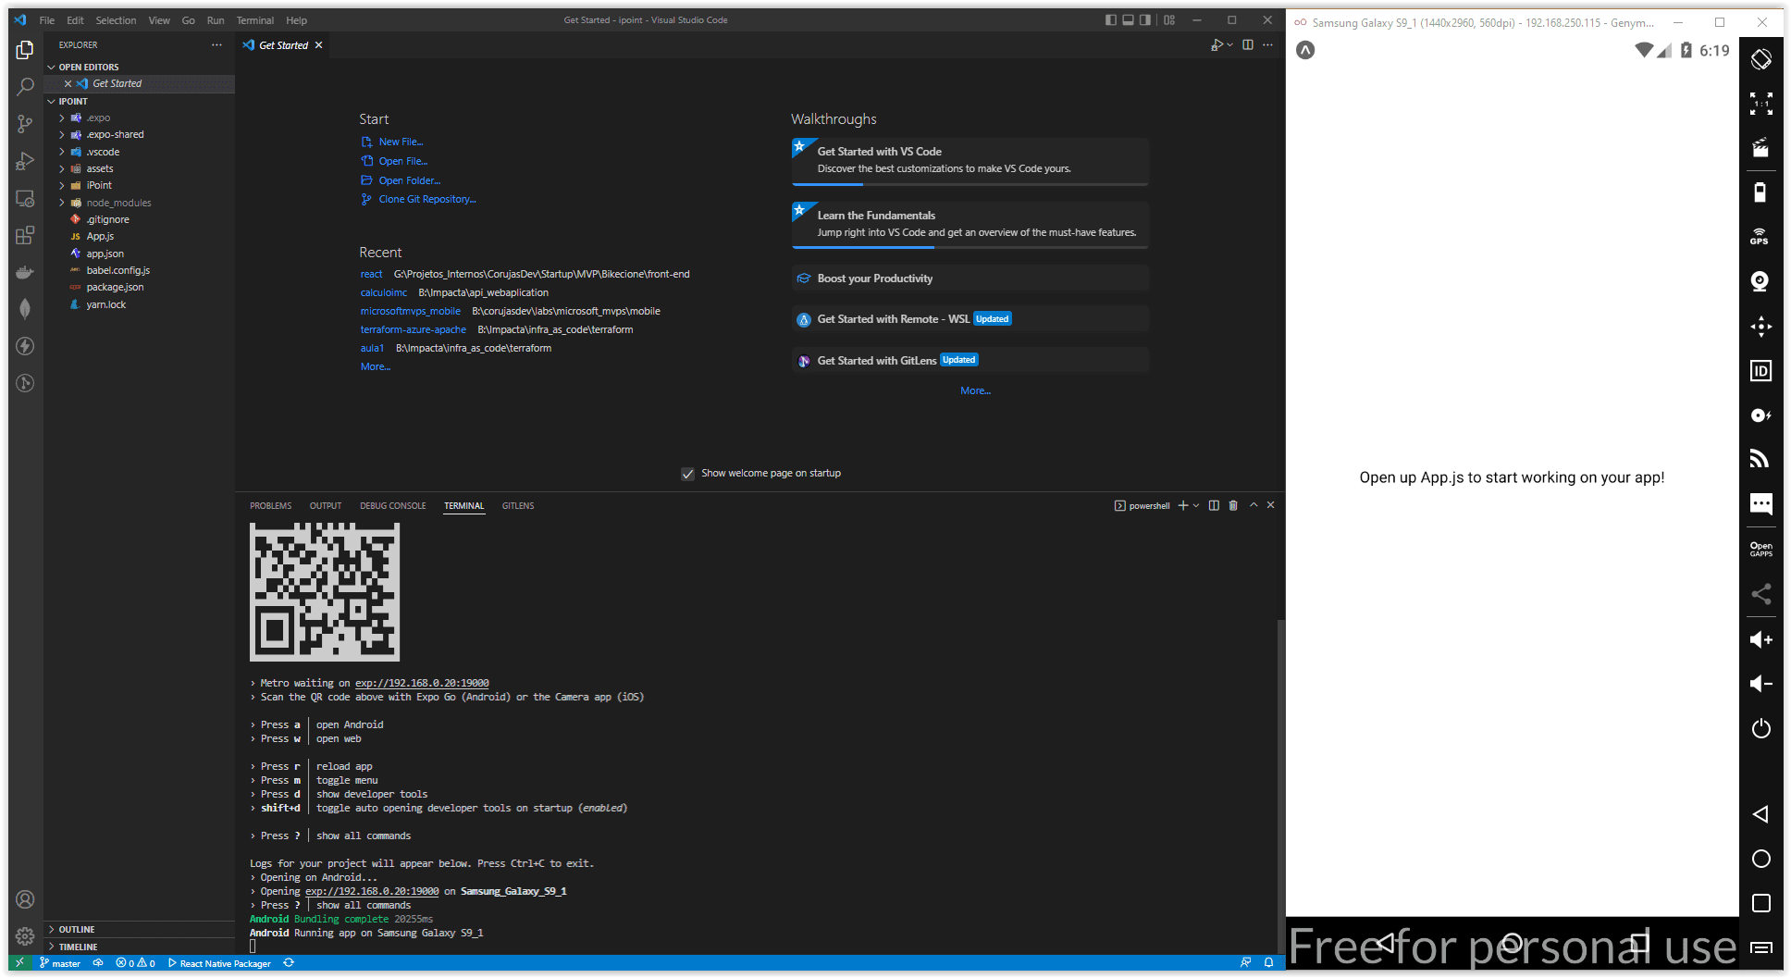Click the New File link
This screenshot has width=1791, height=978.
401,142
